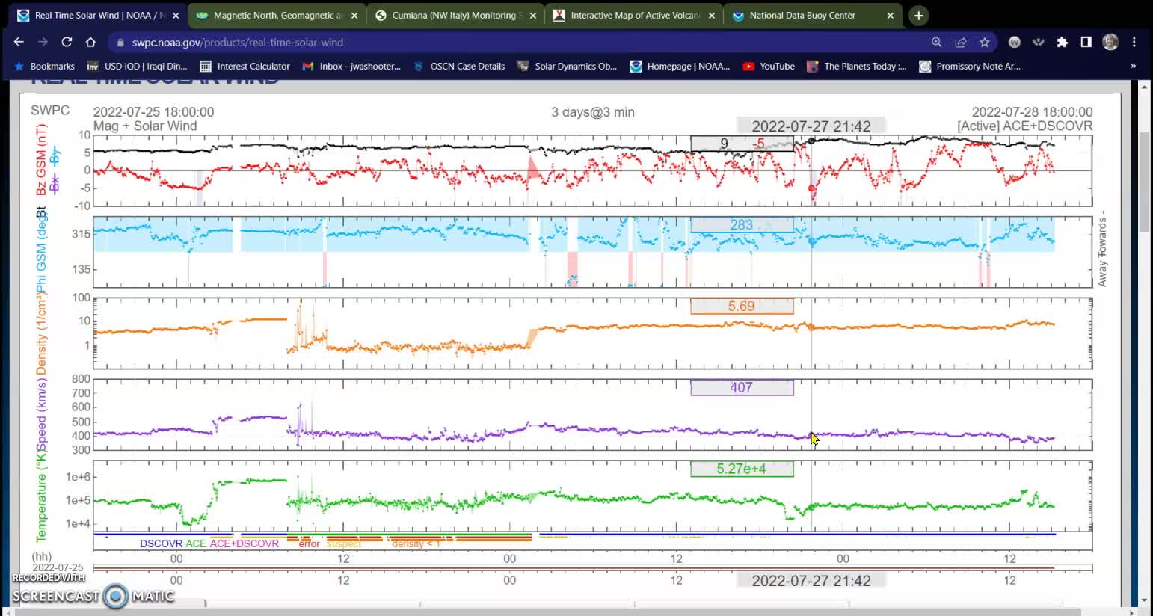
Task: Open the Chrome three-dot menu
Action: click(1134, 43)
